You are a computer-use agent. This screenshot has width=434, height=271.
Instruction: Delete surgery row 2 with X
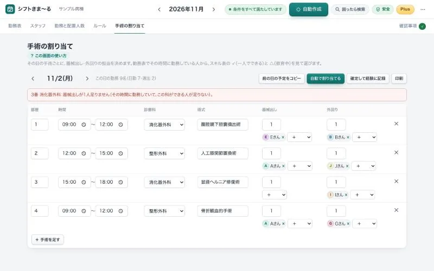(396, 152)
